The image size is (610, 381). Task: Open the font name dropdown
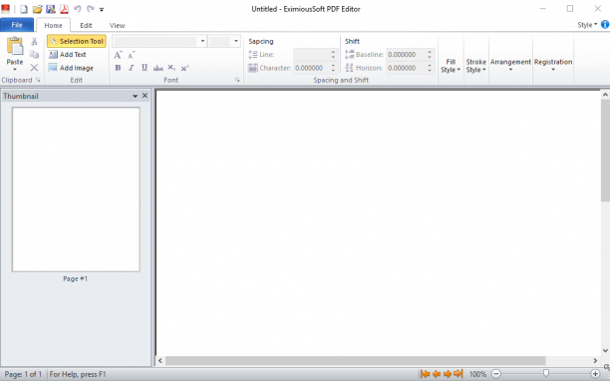202,41
